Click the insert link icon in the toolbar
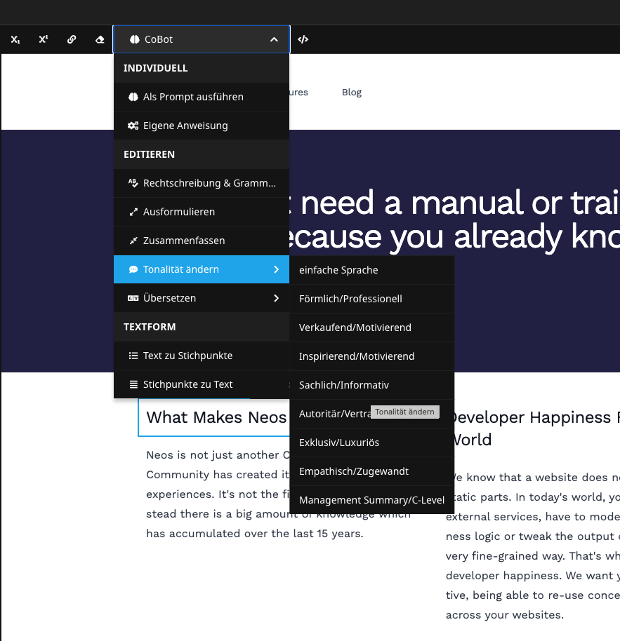This screenshot has width=620, height=641. point(71,39)
